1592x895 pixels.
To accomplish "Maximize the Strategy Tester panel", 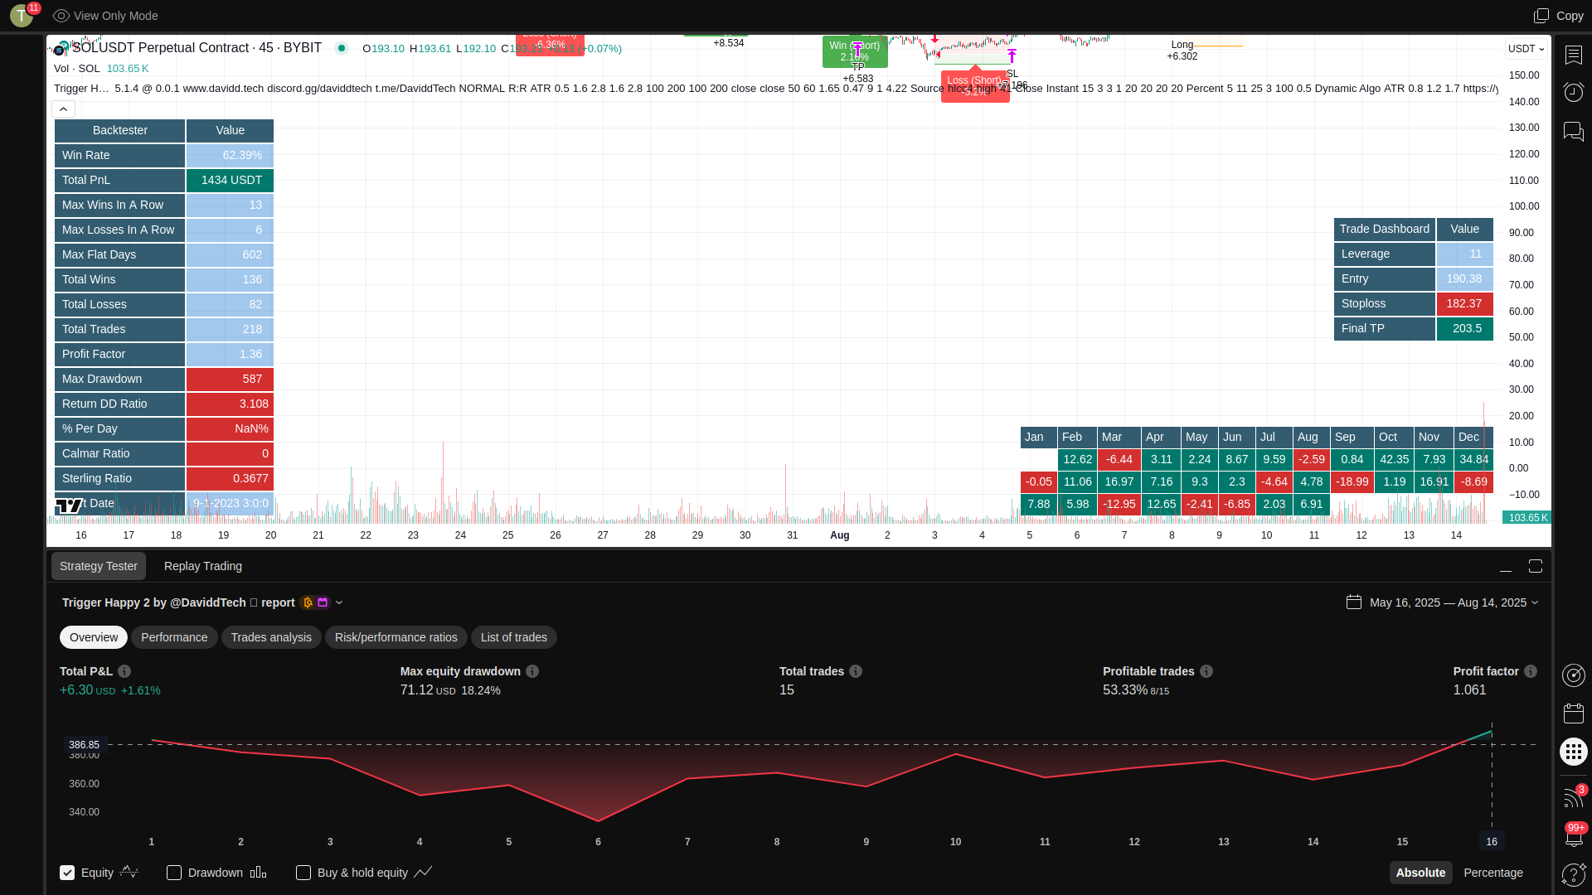I will tap(1536, 566).
